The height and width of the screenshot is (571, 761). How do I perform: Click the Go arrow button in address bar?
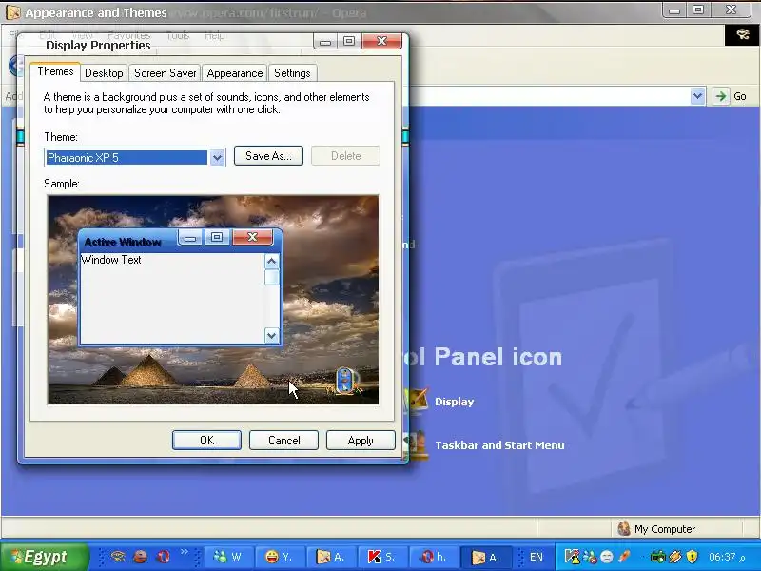coord(721,96)
